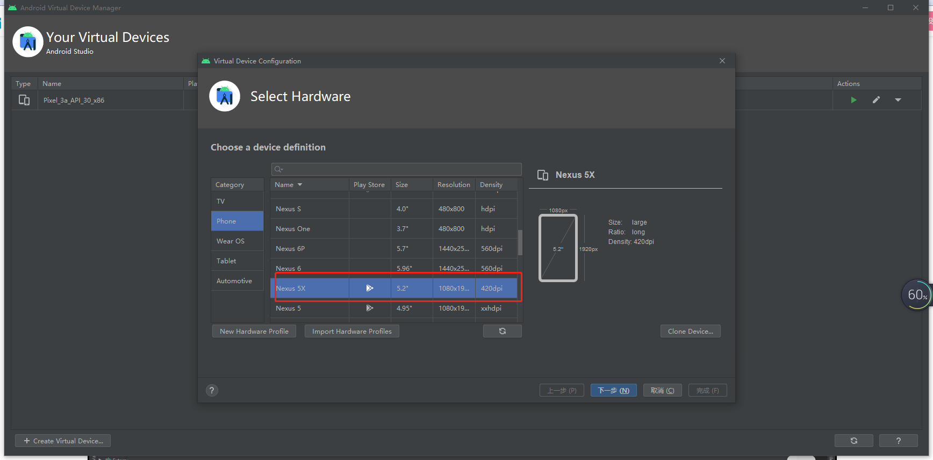Viewport: 933px width, 460px height.
Task: Click the Android Studio logo beside Your Virtual Devices
Action: [28, 42]
